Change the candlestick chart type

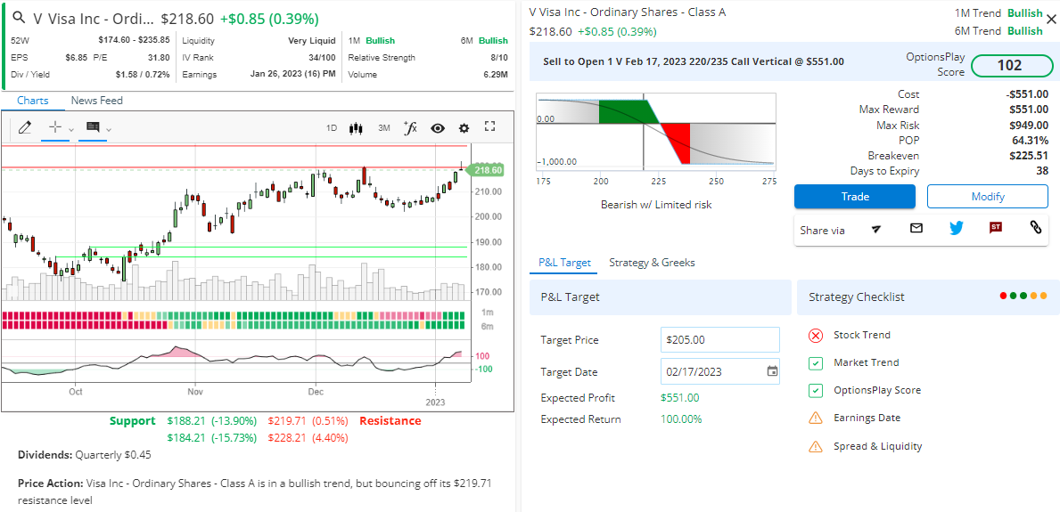(x=357, y=127)
